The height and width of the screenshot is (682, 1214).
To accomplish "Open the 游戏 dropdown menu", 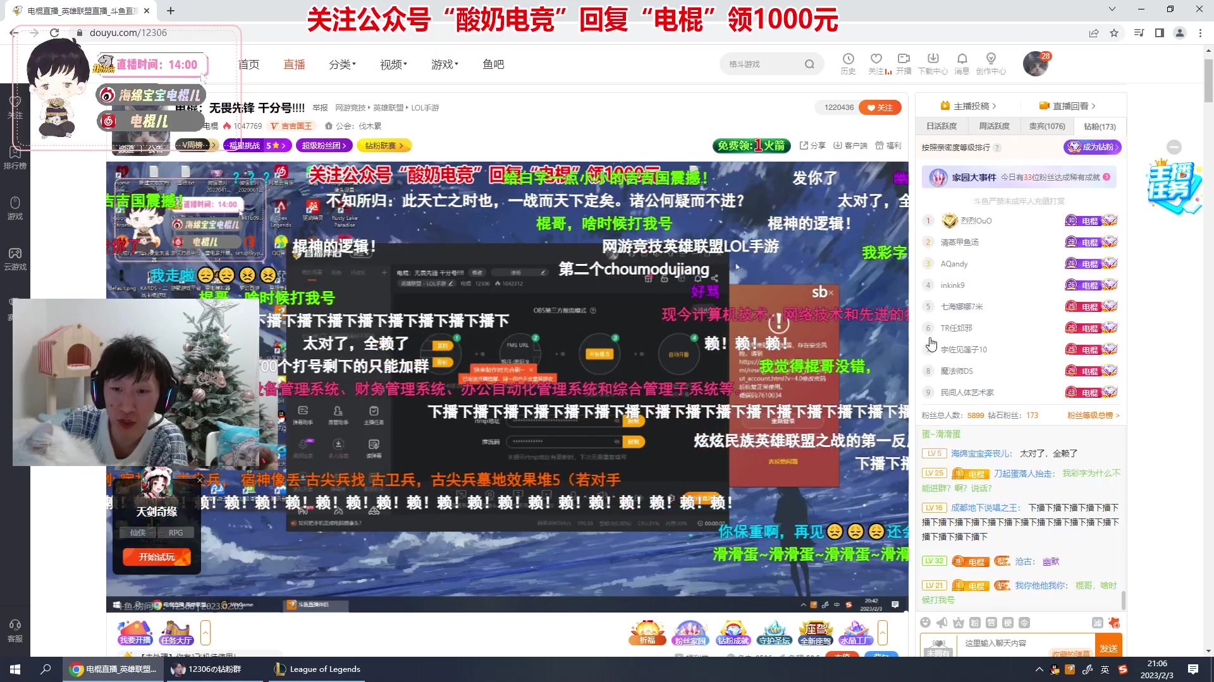I will 445,64.
